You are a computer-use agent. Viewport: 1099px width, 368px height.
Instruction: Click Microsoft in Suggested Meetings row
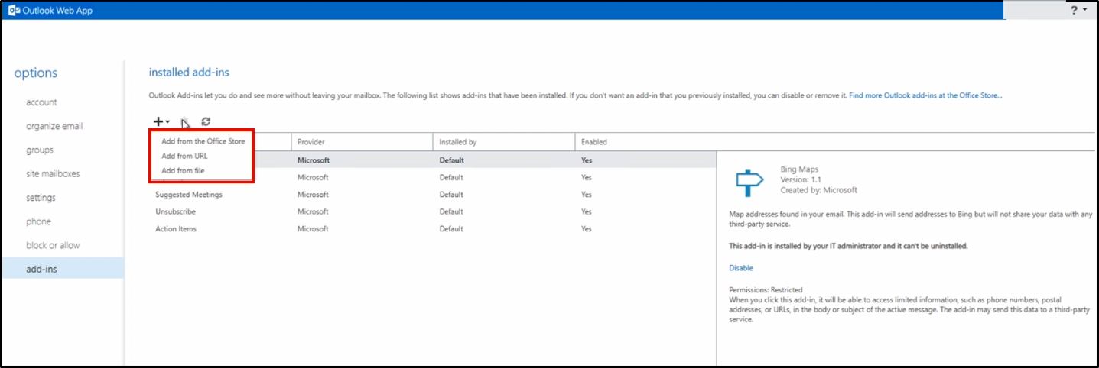coord(313,195)
